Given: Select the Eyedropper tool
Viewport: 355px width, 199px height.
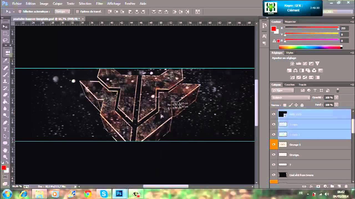Looking at the screenshot, I should pyautogui.click(x=5, y=61).
